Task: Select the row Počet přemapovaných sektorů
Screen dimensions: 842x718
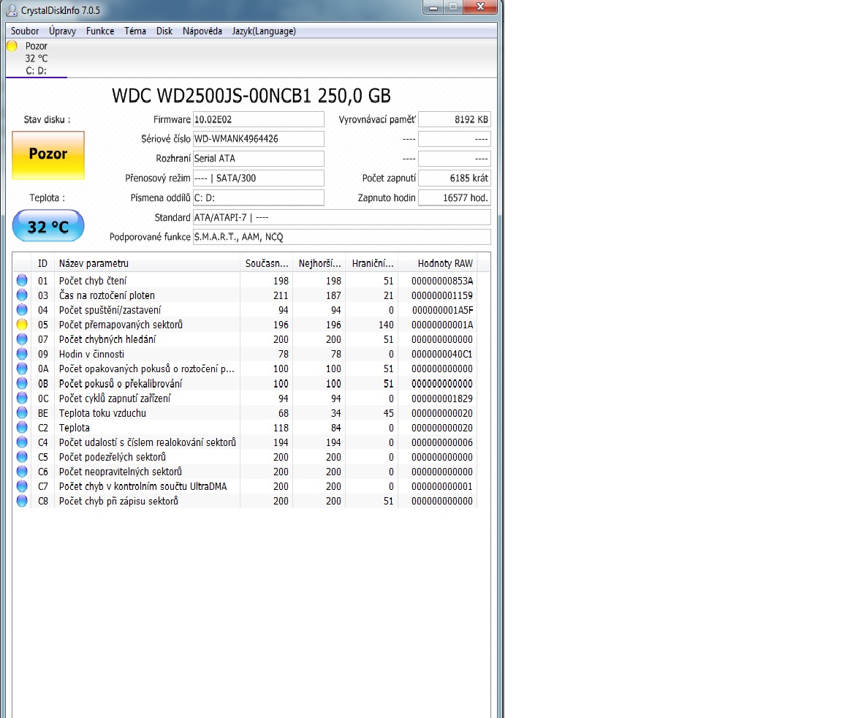Action: (244, 325)
